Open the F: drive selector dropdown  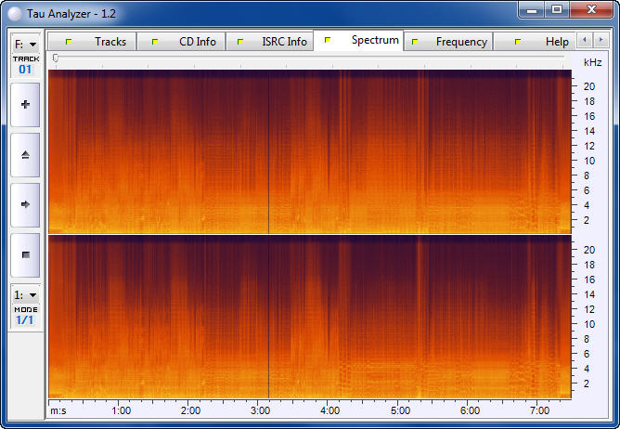(x=25, y=44)
